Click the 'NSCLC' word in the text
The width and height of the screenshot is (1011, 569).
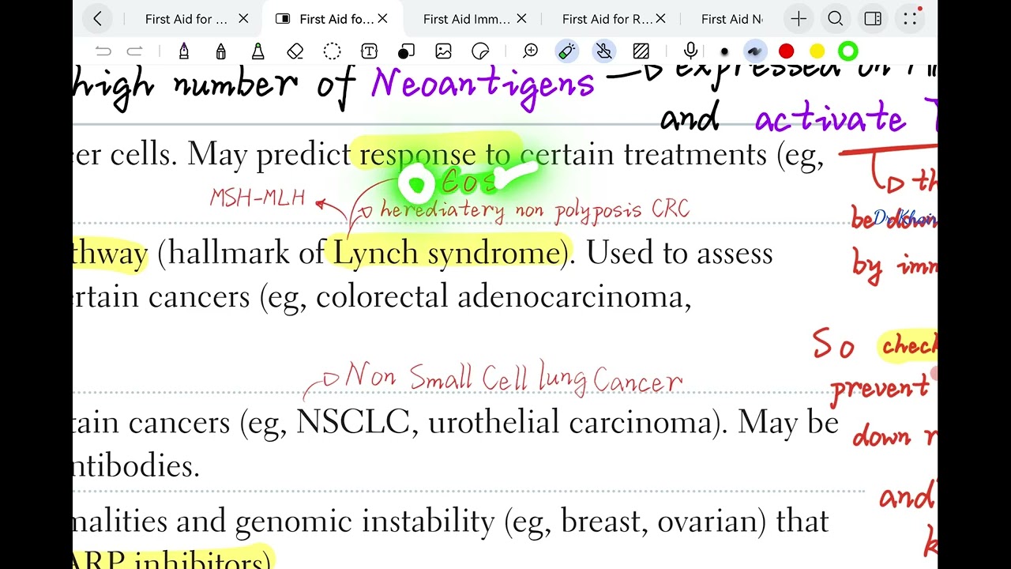tap(353, 423)
